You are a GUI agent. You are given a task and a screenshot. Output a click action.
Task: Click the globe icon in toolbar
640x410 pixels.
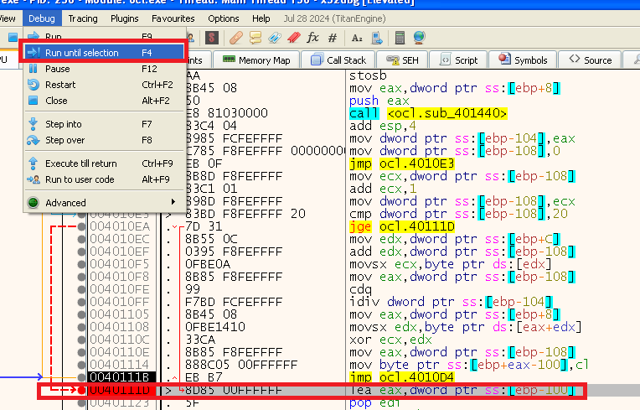click(x=419, y=38)
